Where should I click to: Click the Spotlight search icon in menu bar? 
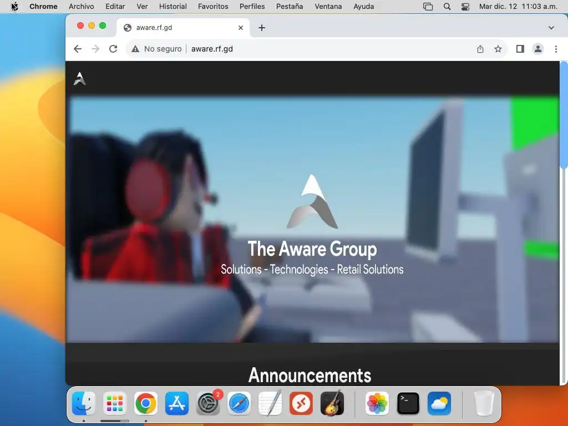click(x=447, y=7)
